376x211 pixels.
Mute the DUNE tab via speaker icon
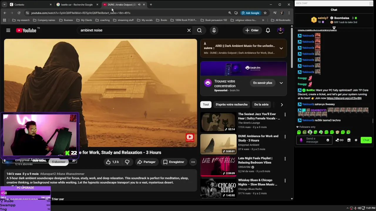click(x=139, y=5)
